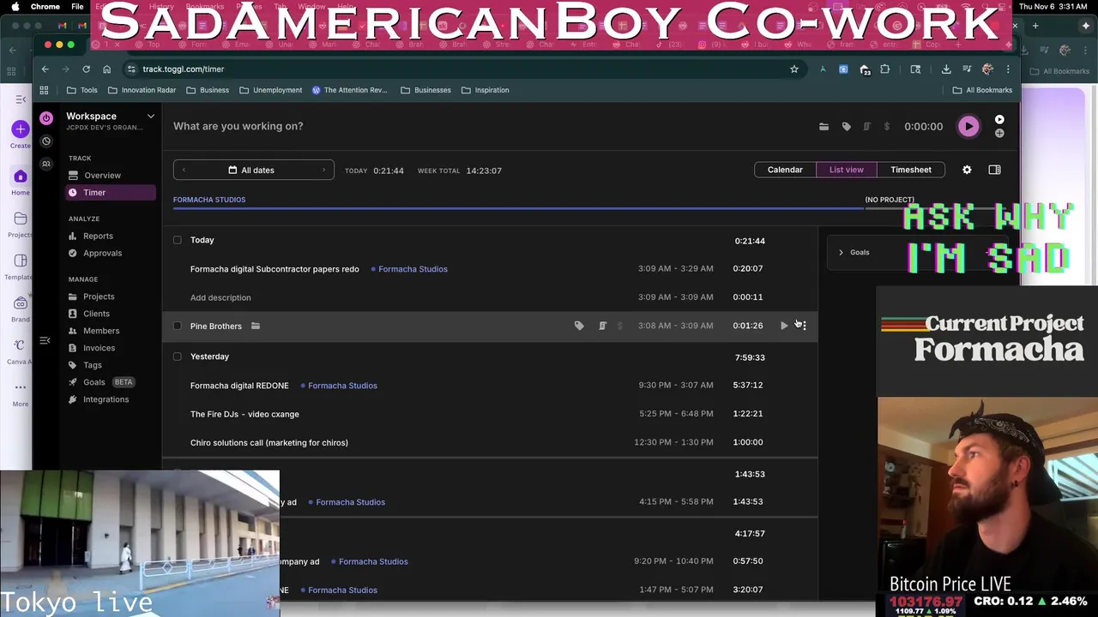The width and height of the screenshot is (1098, 617).
Task: Check the Pine Brothers entry checkbox
Action: (x=178, y=326)
